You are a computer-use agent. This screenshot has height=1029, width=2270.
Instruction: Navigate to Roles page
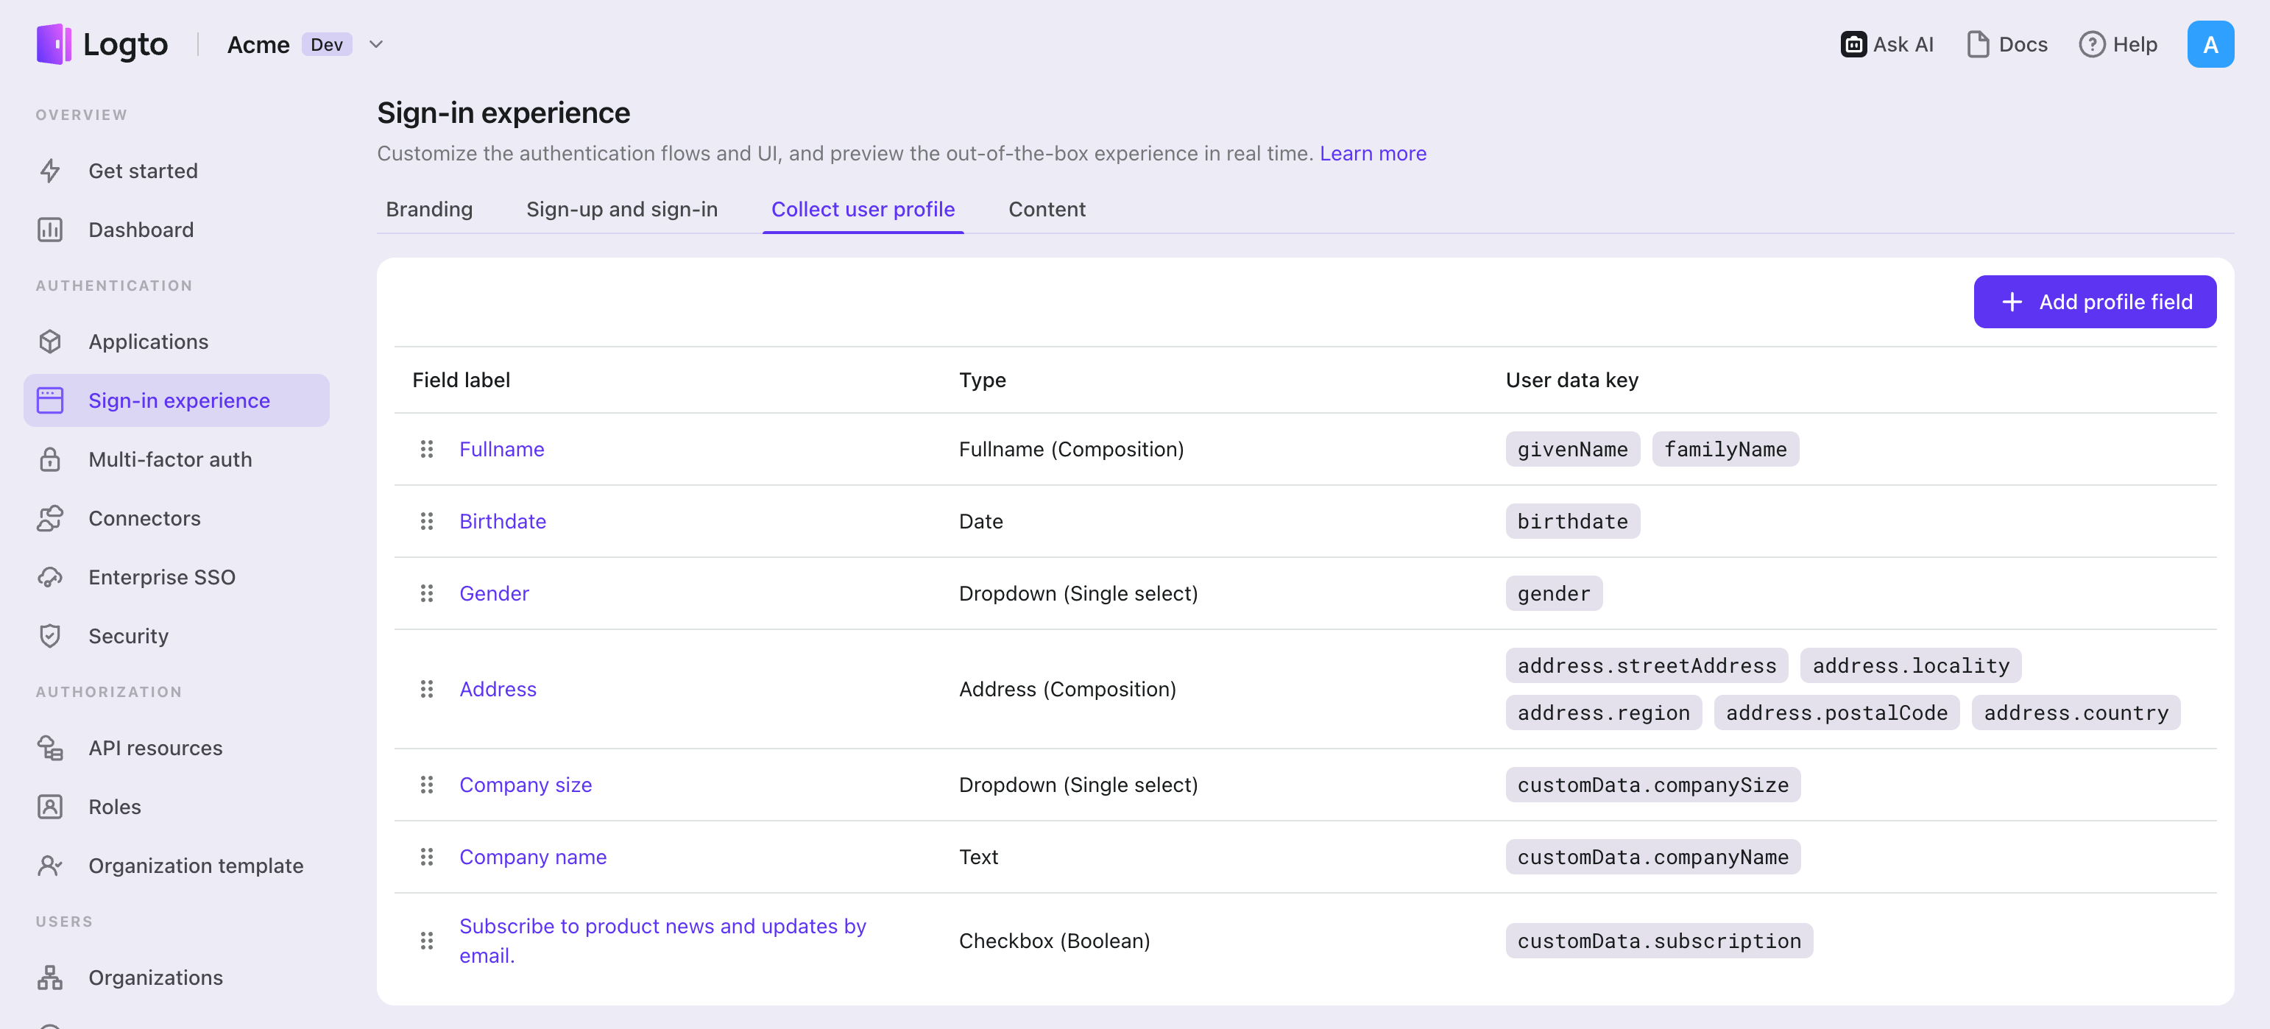pos(115,807)
